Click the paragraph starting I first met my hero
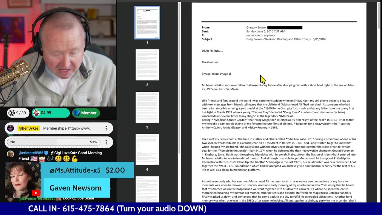Screen dimensions: 382x215 pyautogui.click(x=279, y=154)
